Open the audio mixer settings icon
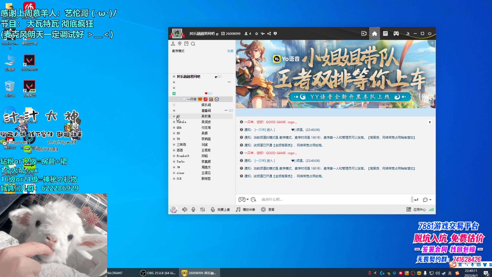The image size is (492, 277). pos(202,210)
